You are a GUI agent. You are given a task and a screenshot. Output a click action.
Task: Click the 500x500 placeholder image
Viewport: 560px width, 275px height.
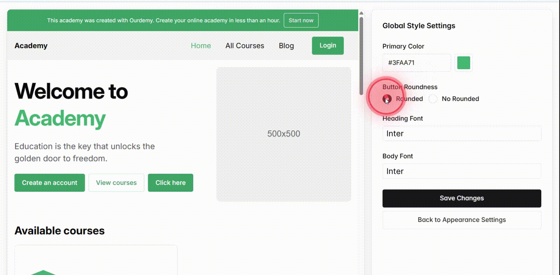pyautogui.click(x=283, y=134)
